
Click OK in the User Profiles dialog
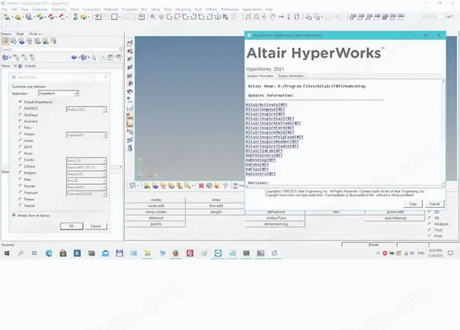71,226
